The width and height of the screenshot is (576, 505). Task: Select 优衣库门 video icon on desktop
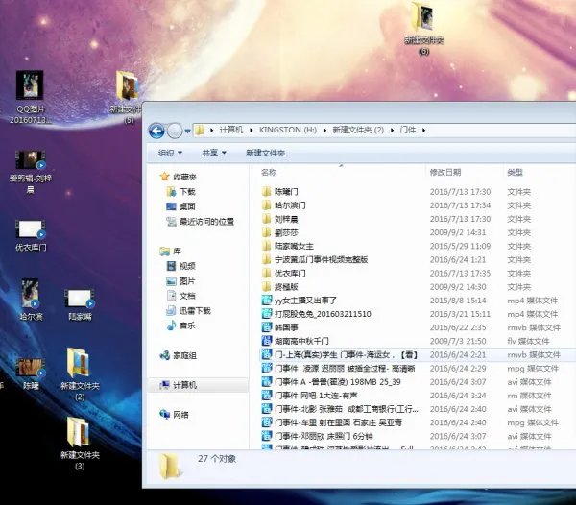click(x=31, y=235)
